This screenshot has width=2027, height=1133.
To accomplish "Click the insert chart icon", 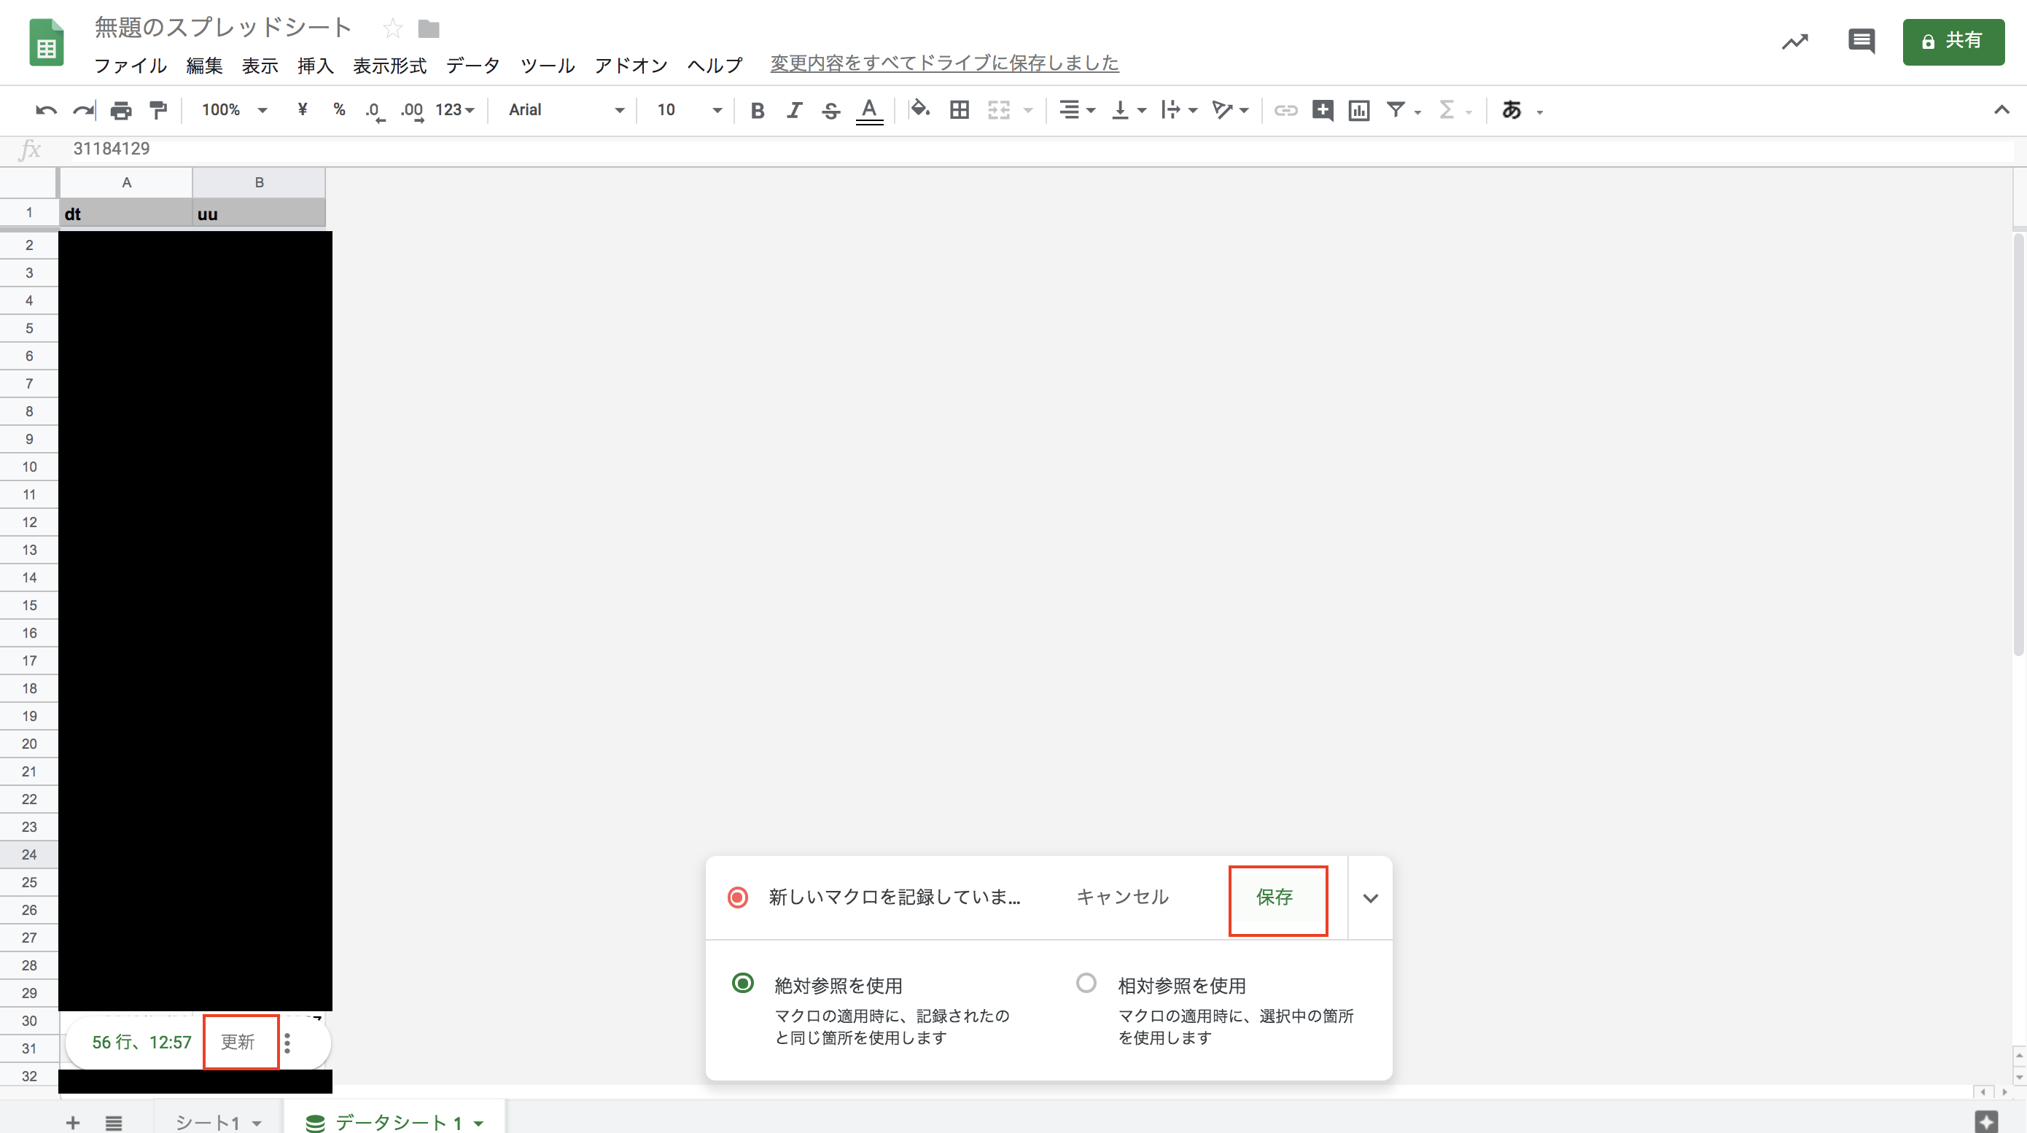I will point(1359,110).
